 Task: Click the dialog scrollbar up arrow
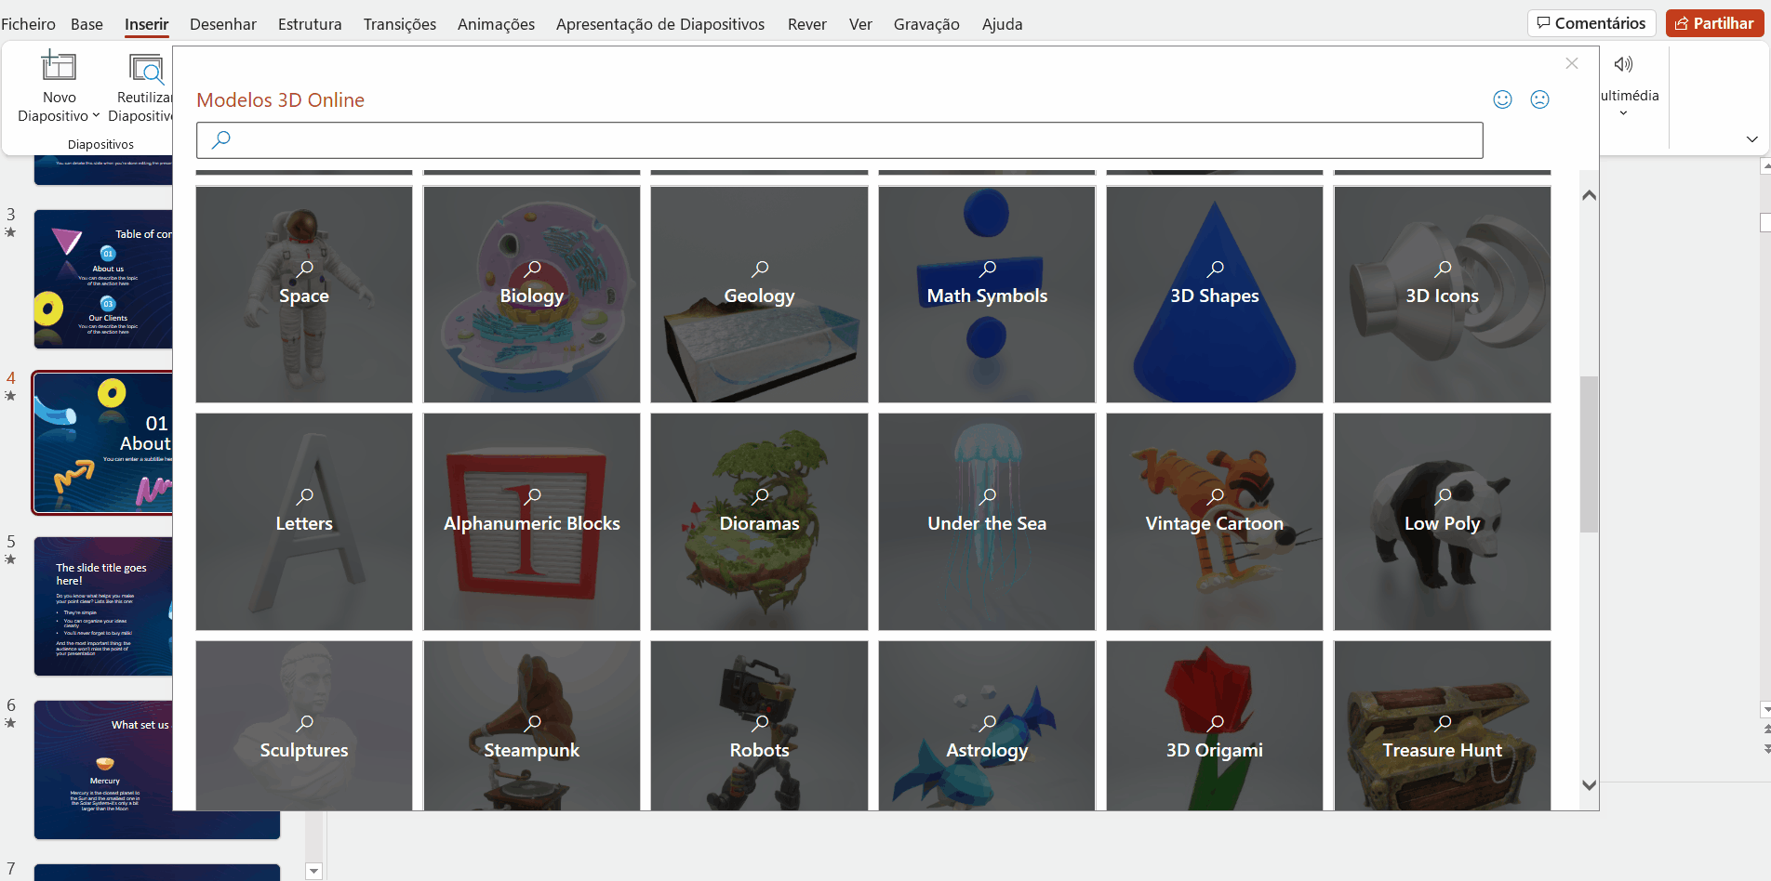tap(1589, 195)
